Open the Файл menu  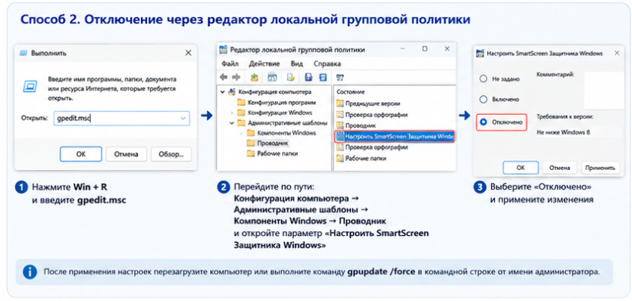pyautogui.click(x=230, y=64)
